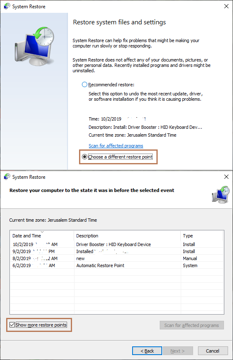233x360 pixels.
Task: Uncheck Show more restore points checkbox
Action: [12, 324]
